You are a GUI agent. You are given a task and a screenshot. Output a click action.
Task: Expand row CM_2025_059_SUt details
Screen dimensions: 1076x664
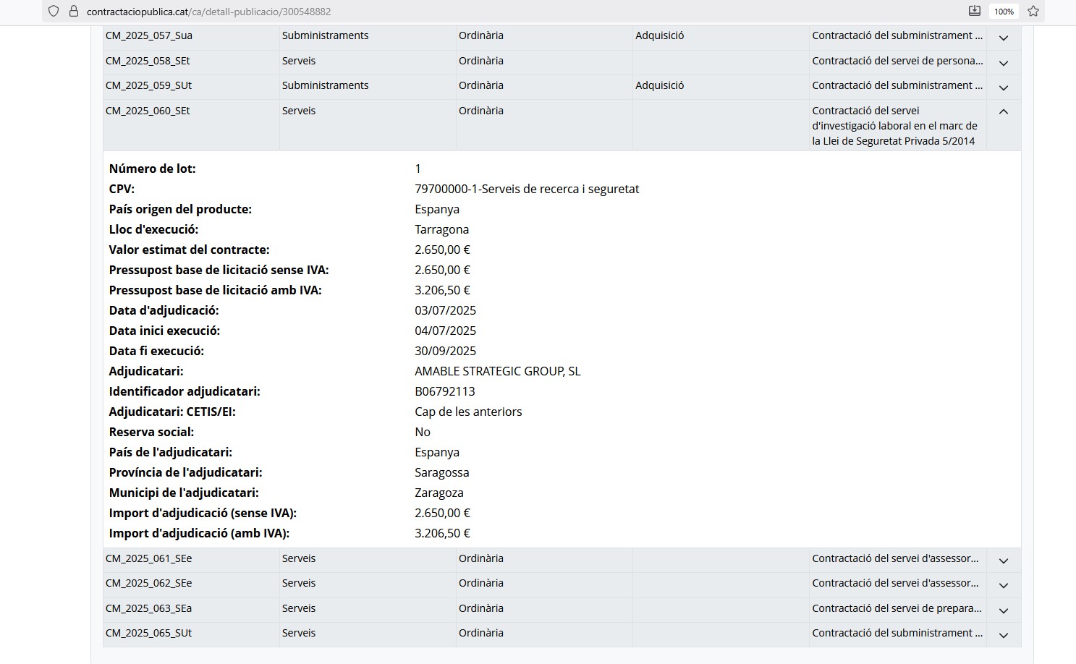pyautogui.click(x=1003, y=88)
